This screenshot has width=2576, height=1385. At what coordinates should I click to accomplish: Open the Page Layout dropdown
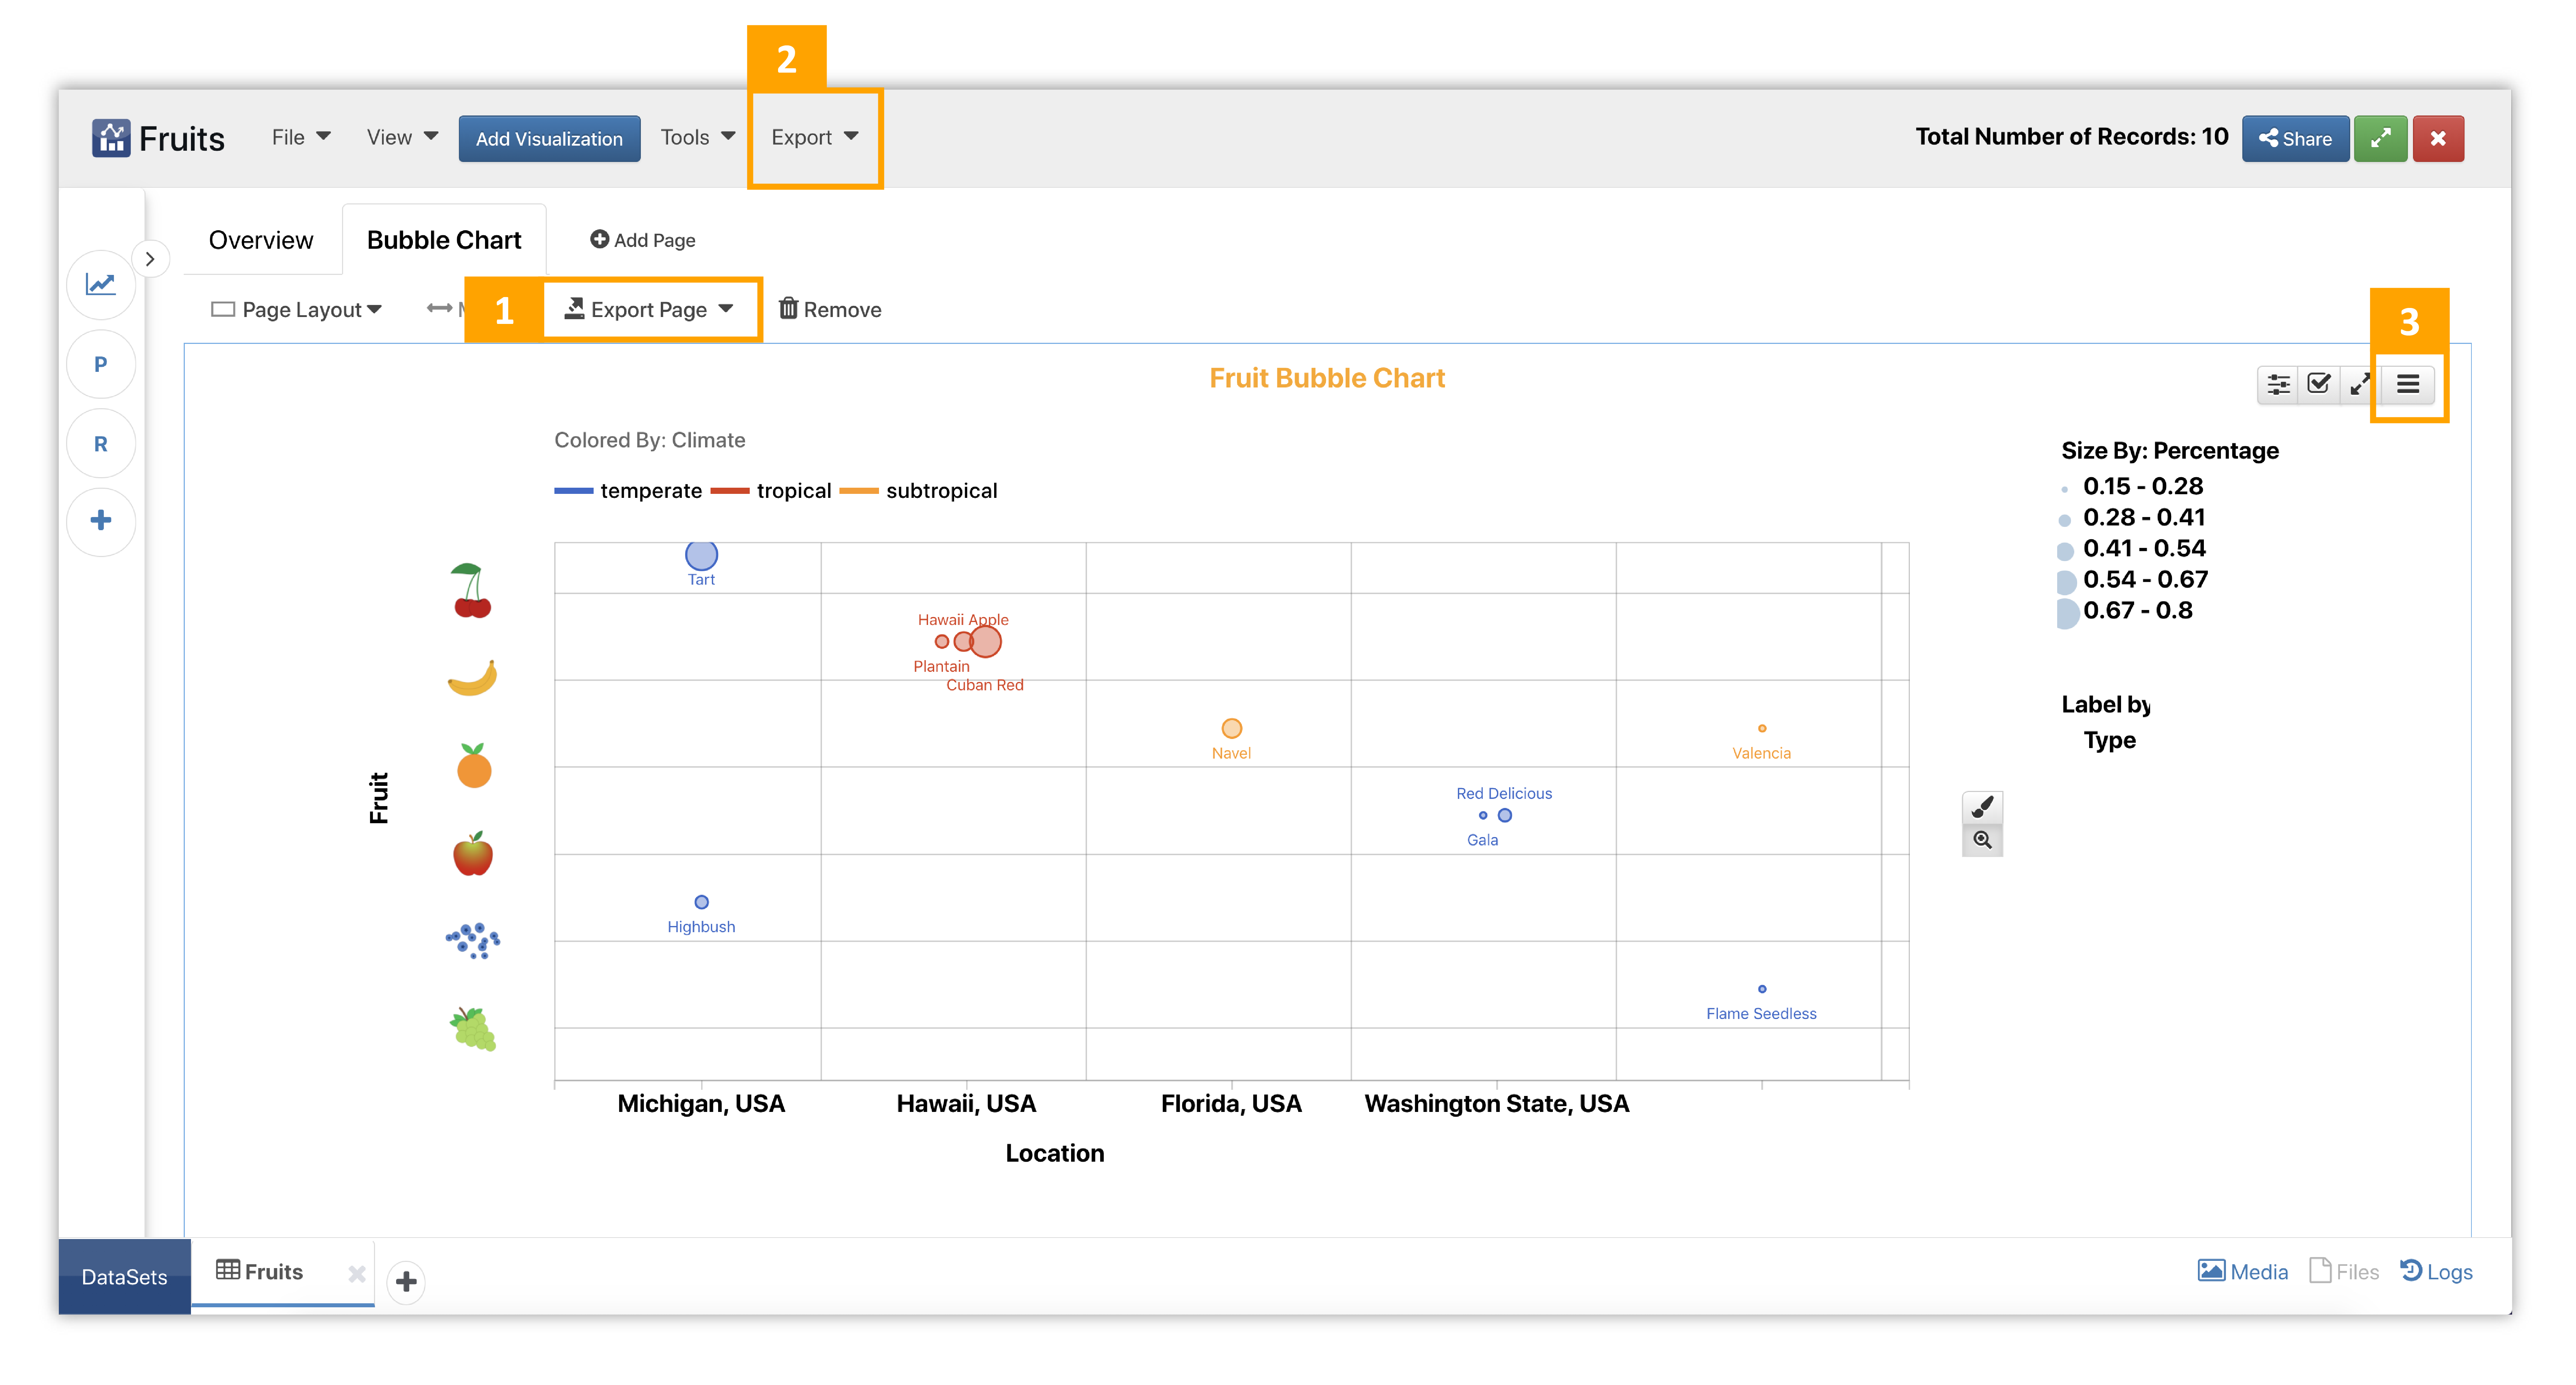tap(297, 310)
